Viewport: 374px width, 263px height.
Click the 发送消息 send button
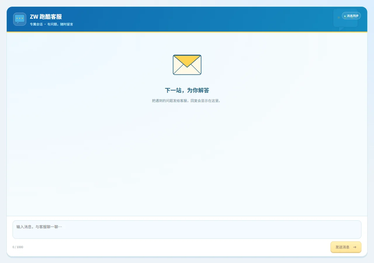(x=346, y=247)
